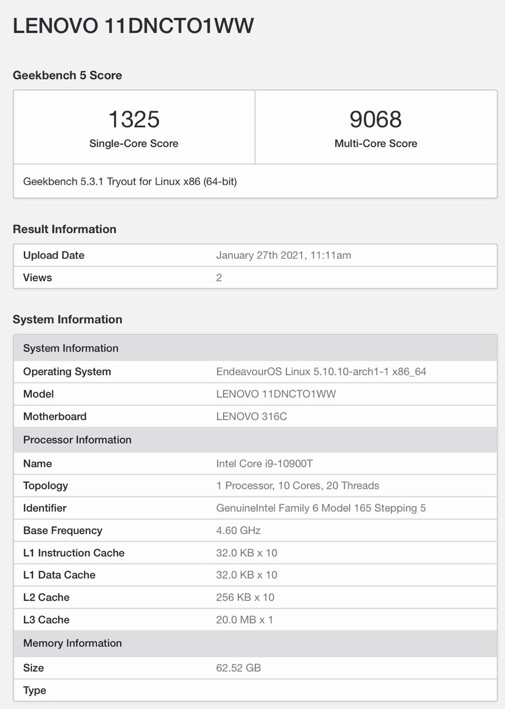
Task: Click the Result Information heading
Action: coord(64,229)
